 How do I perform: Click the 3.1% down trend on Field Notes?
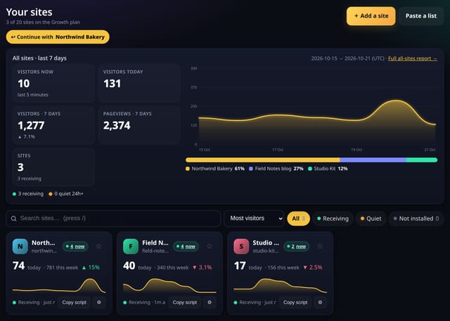202,268
